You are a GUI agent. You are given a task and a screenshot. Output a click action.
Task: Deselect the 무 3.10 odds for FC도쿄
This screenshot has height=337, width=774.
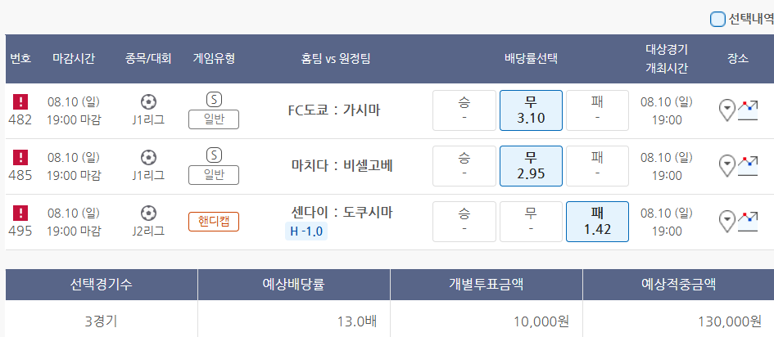pos(531,110)
